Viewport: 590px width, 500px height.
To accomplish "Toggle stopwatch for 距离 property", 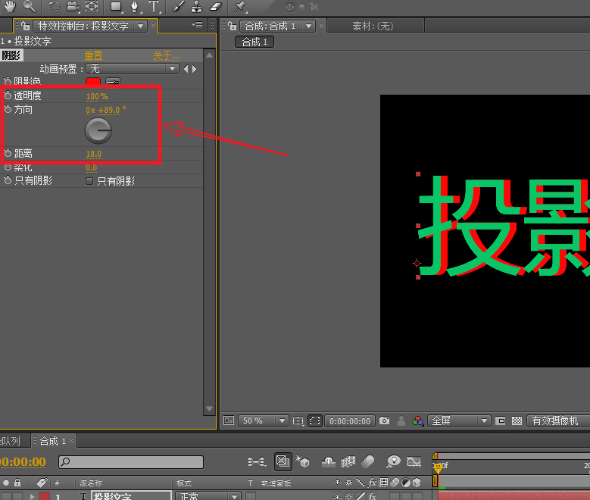I will pos(8,153).
